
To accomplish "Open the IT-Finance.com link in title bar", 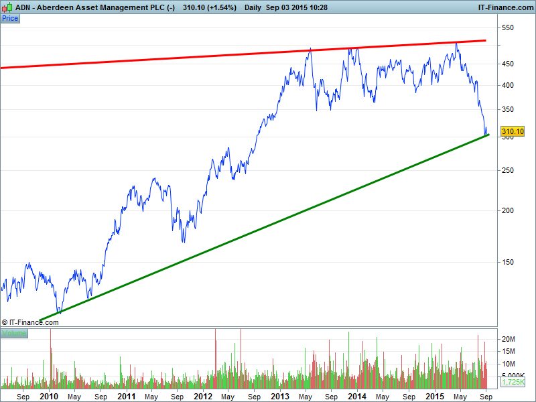I will 506,7.
